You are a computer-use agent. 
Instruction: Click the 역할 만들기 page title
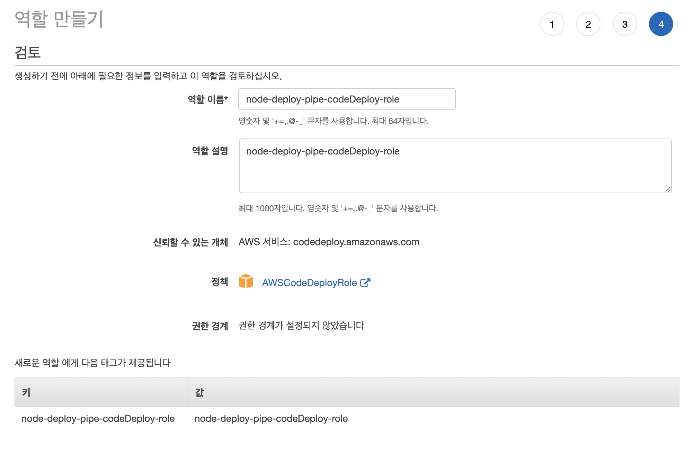[x=59, y=19]
